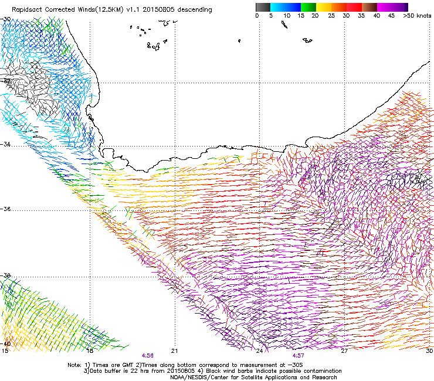Viewport: 434px width, 381px height.
Task: Click latitude label '-38' on left axis
Action: coord(5,275)
